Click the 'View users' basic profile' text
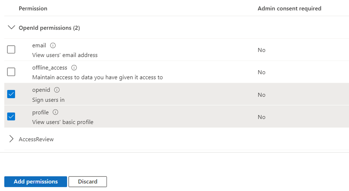This screenshot has height=191, width=349. point(63,122)
